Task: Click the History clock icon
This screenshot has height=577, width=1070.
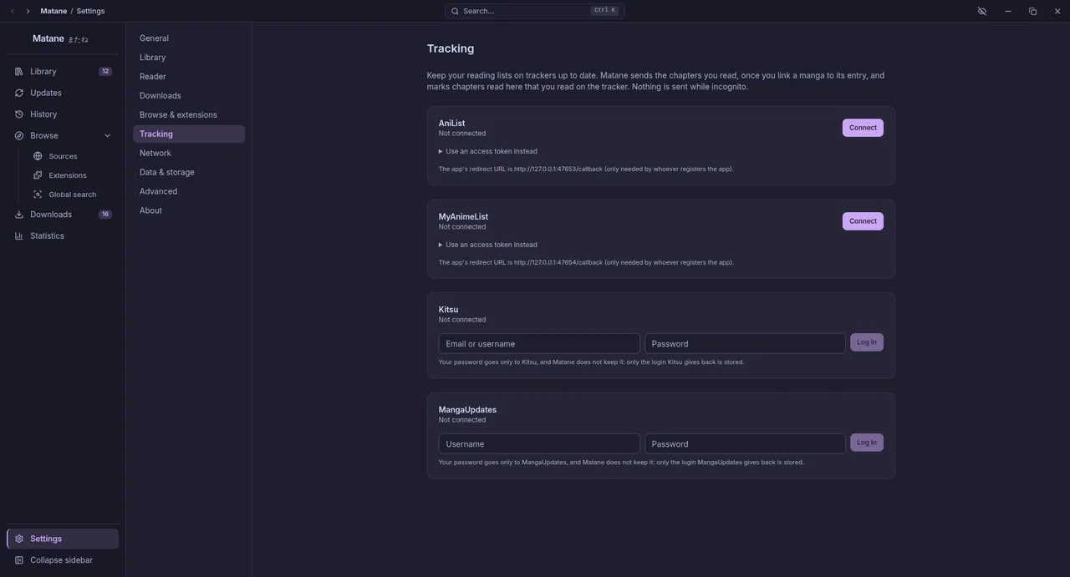Action: [x=19, y=114]
